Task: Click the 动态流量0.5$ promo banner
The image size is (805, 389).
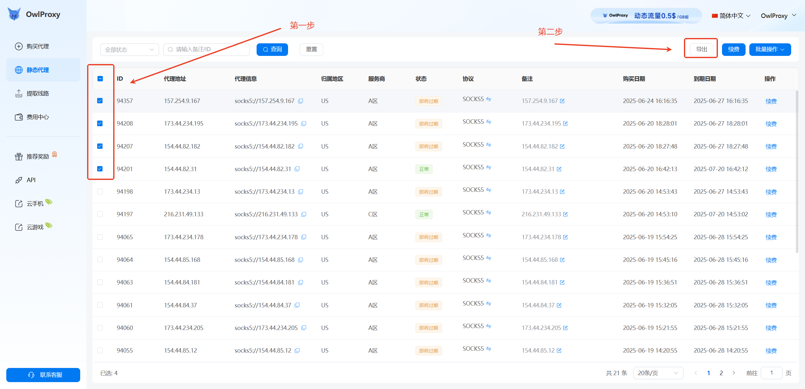Action: 646,16
